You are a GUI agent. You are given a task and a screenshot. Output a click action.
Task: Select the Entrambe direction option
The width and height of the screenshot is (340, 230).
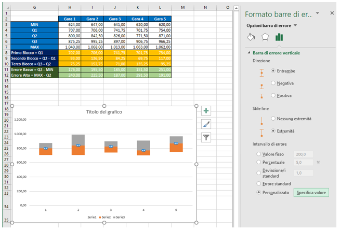tap(273, 70)
